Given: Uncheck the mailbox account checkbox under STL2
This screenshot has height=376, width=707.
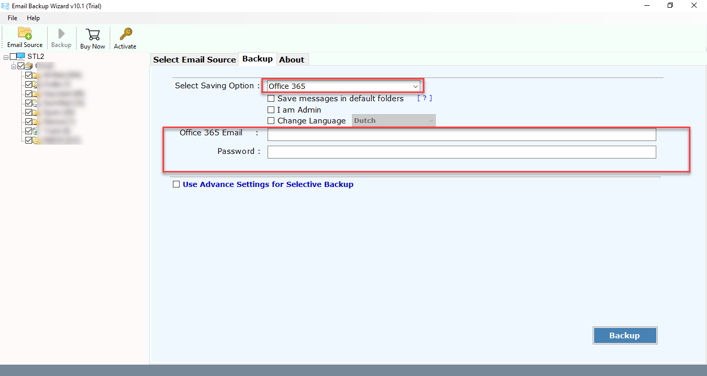Looking at the screenshot, I should tap(21, 66).
